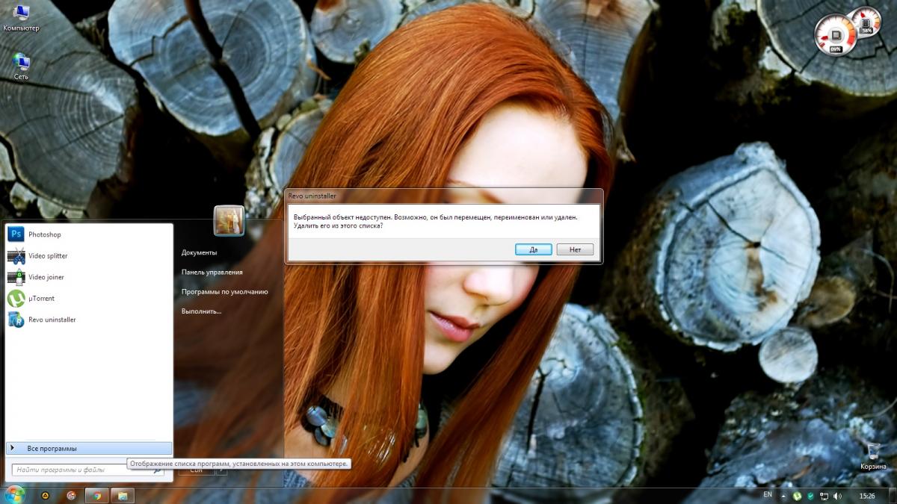Open µTorrent from the Start menu
This screenshot has width=897, height=504.
(89, 299)
